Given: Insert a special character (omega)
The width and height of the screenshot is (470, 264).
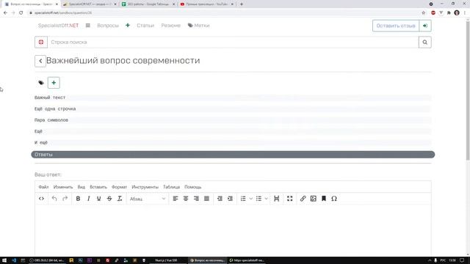Looking at the screenshot, I should (x=334, y=199).
